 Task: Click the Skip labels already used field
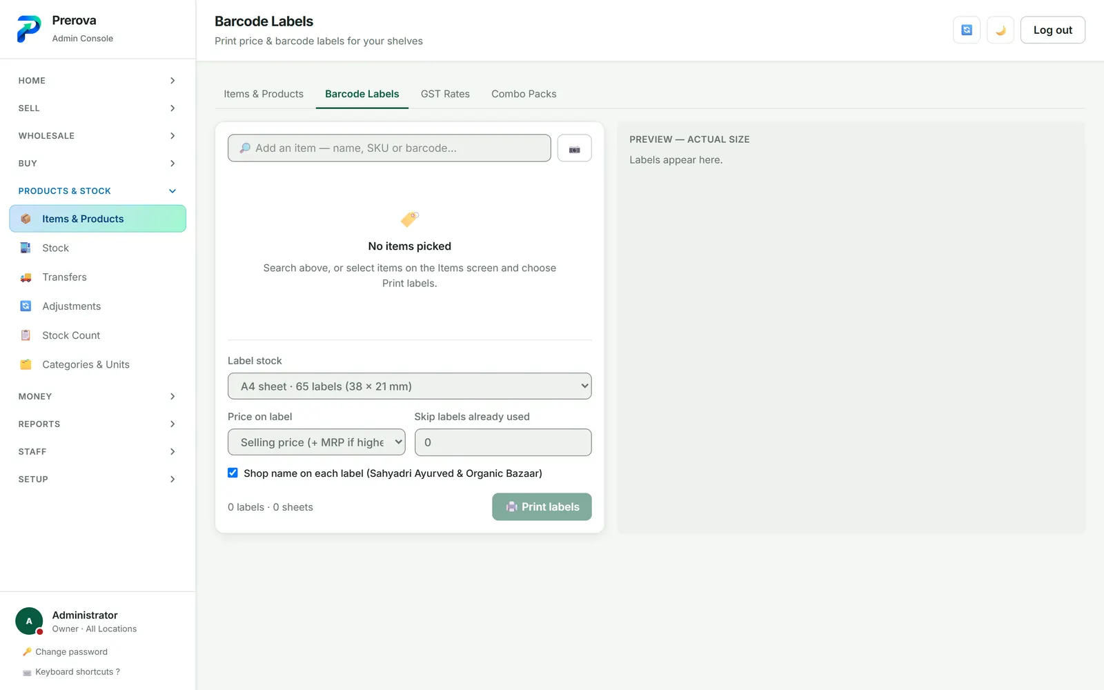[503, 442]
